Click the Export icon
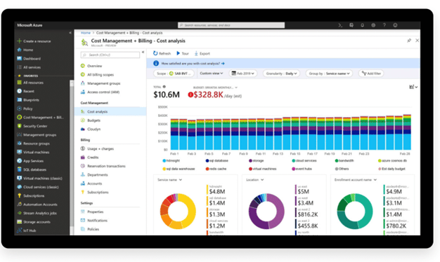 click(x=196, y=53)
